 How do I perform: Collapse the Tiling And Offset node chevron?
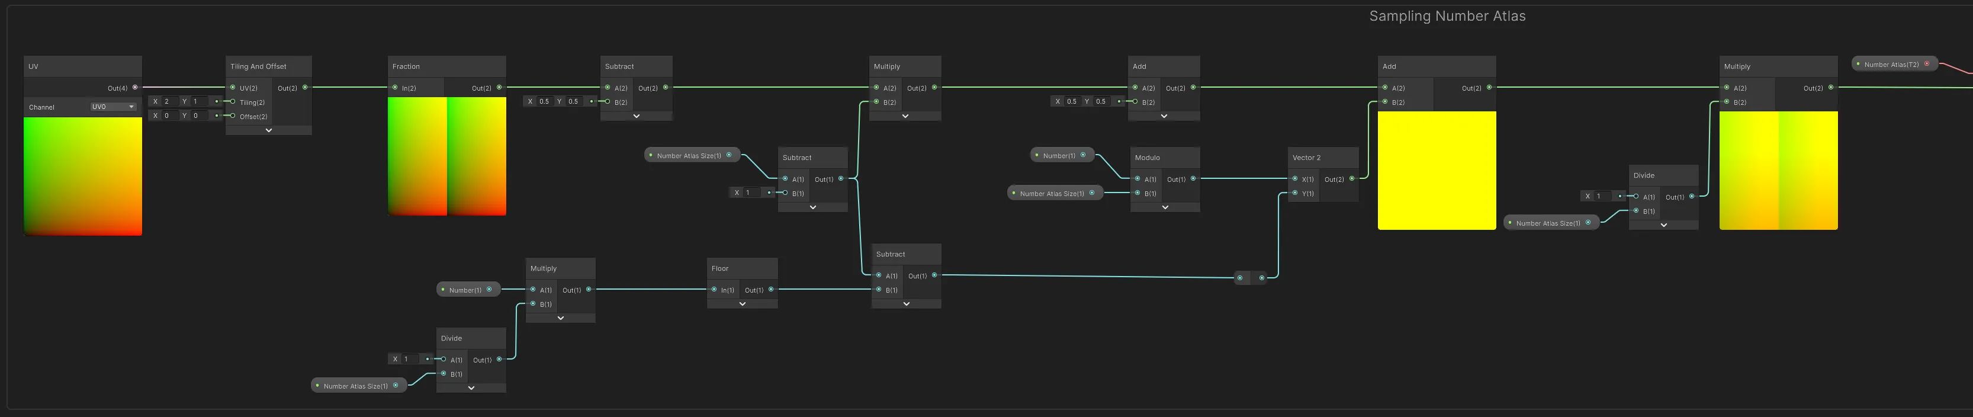(269, 130)
